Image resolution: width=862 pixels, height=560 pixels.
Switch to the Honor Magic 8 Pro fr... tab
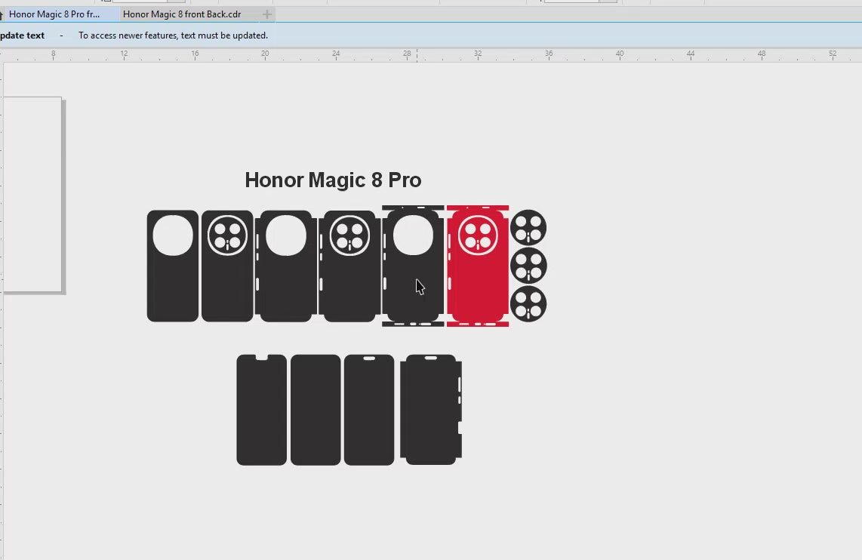pyautogui.click(x=54, y=14)
